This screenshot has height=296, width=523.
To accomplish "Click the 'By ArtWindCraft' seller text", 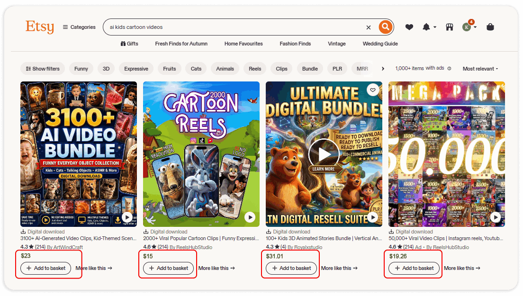I will point(65,247).
